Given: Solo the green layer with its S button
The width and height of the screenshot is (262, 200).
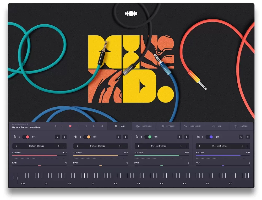Looking at the screenshot, I should pos(187,137).
